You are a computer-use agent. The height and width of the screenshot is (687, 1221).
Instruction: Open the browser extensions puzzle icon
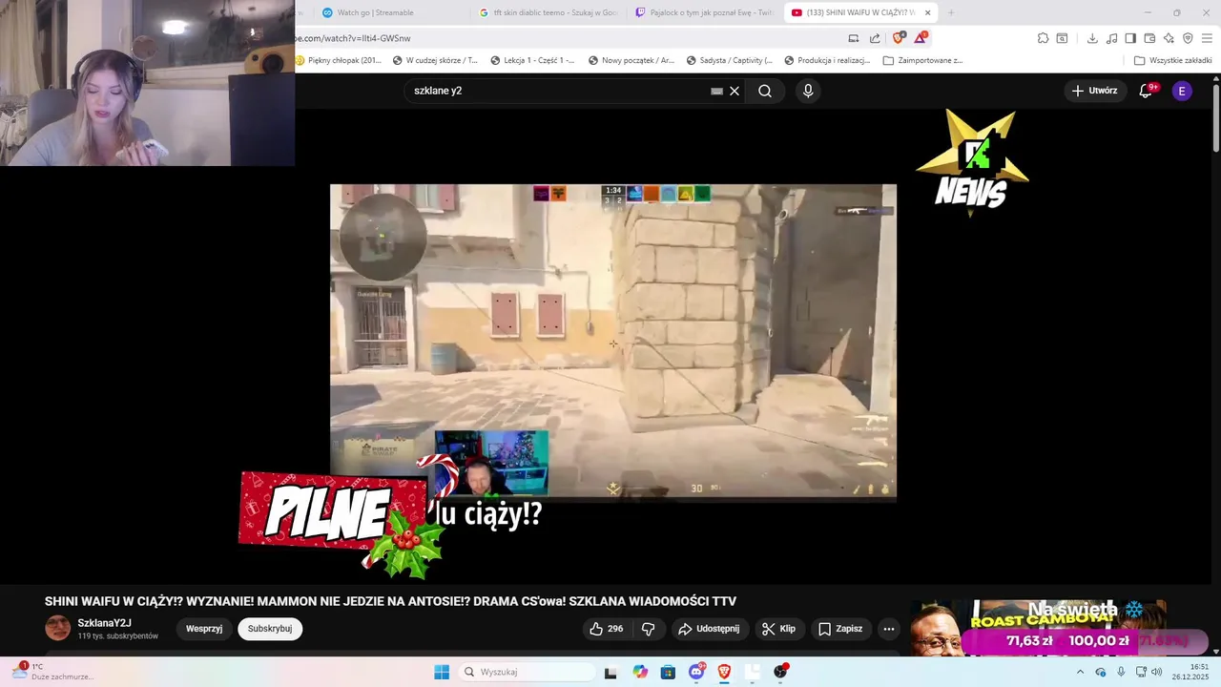[1044, 38]
